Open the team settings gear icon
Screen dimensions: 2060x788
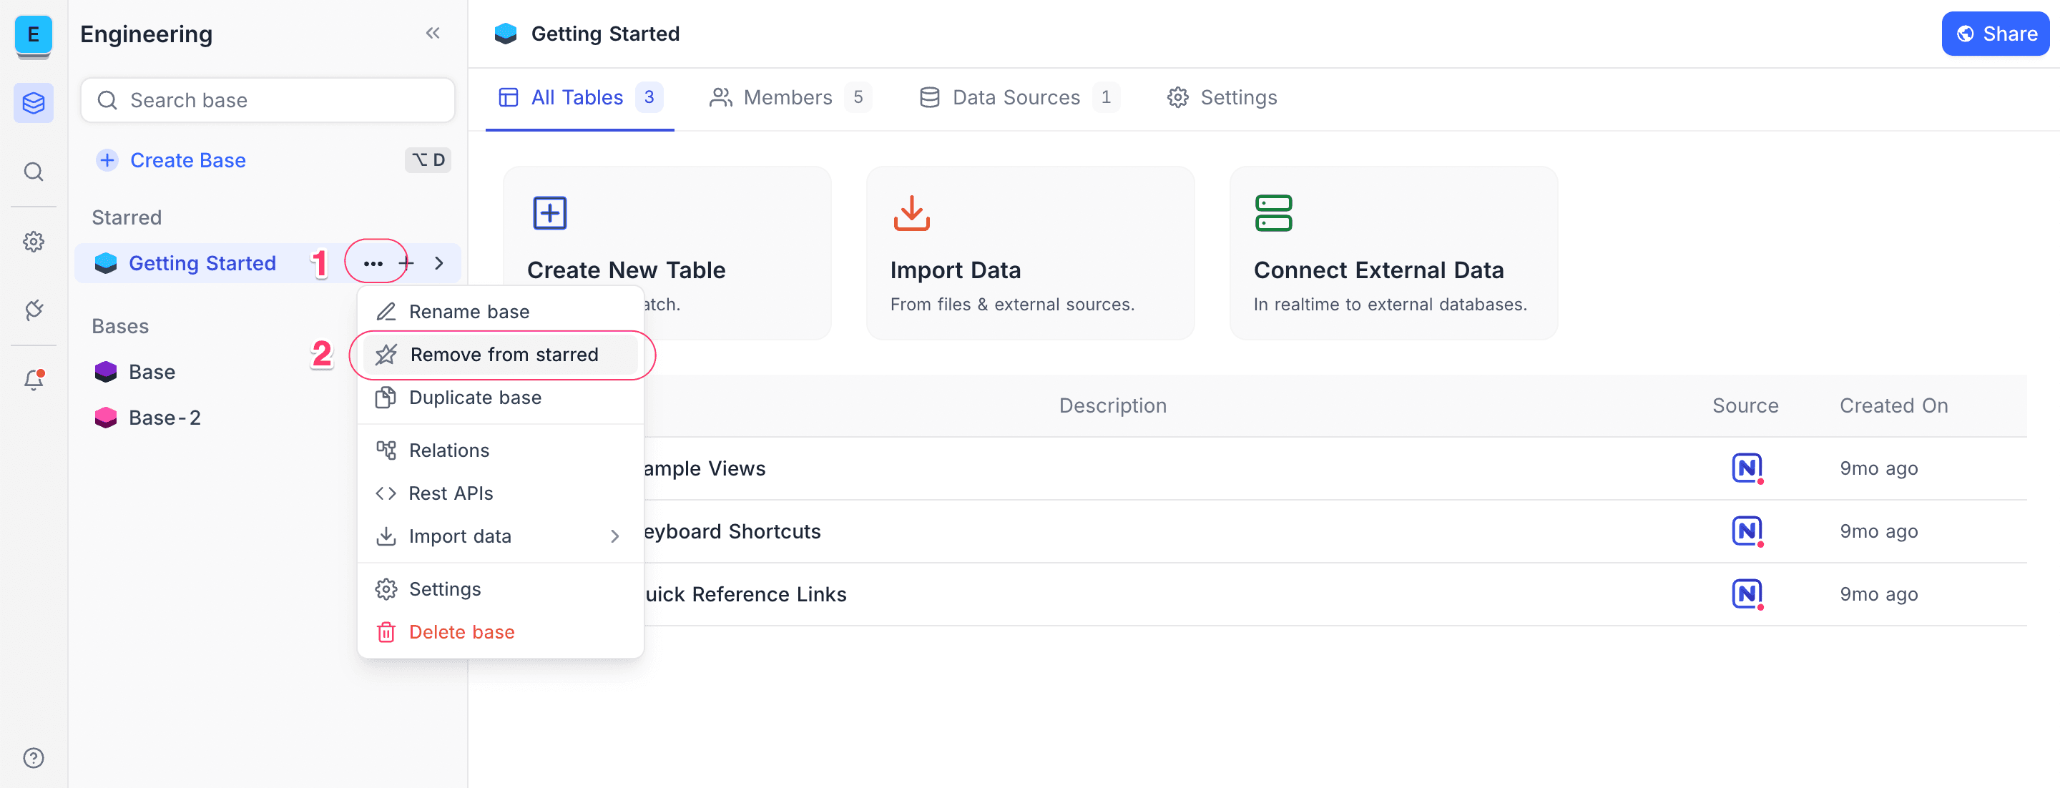point(33,242)
